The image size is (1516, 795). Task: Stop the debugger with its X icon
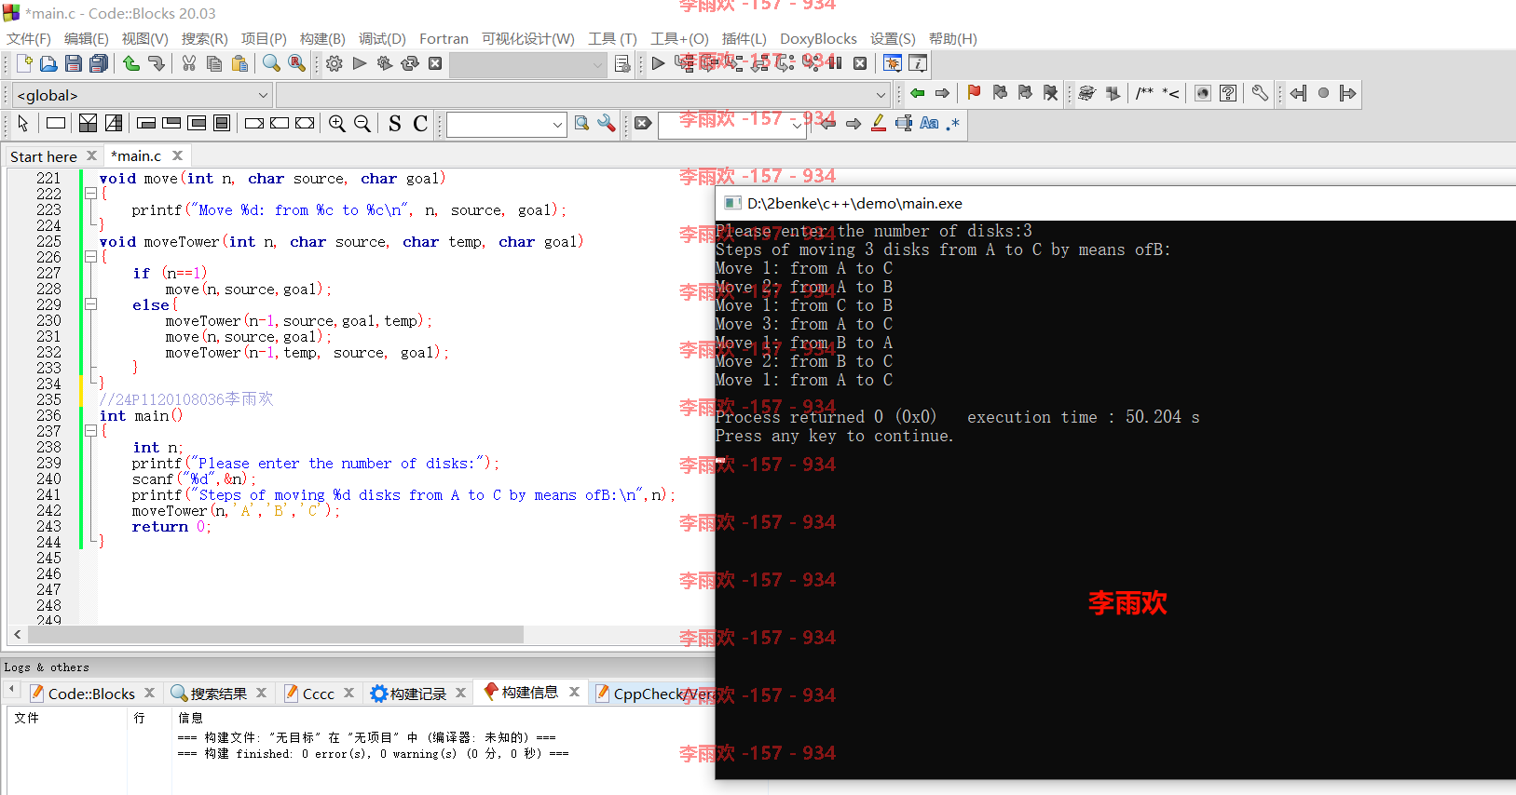tap(860, 63)
